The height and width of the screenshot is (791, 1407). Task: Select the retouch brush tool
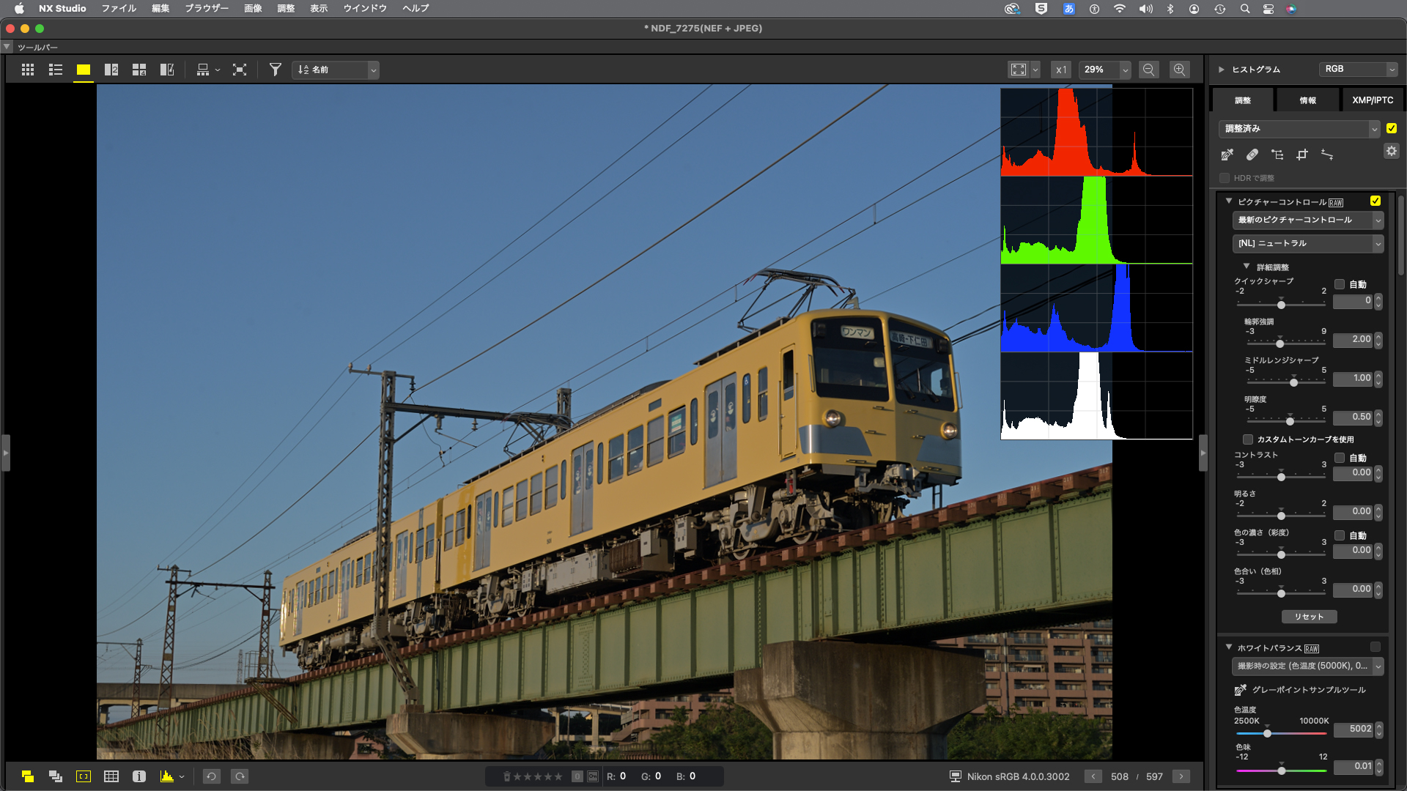(x=1252, y=155)
